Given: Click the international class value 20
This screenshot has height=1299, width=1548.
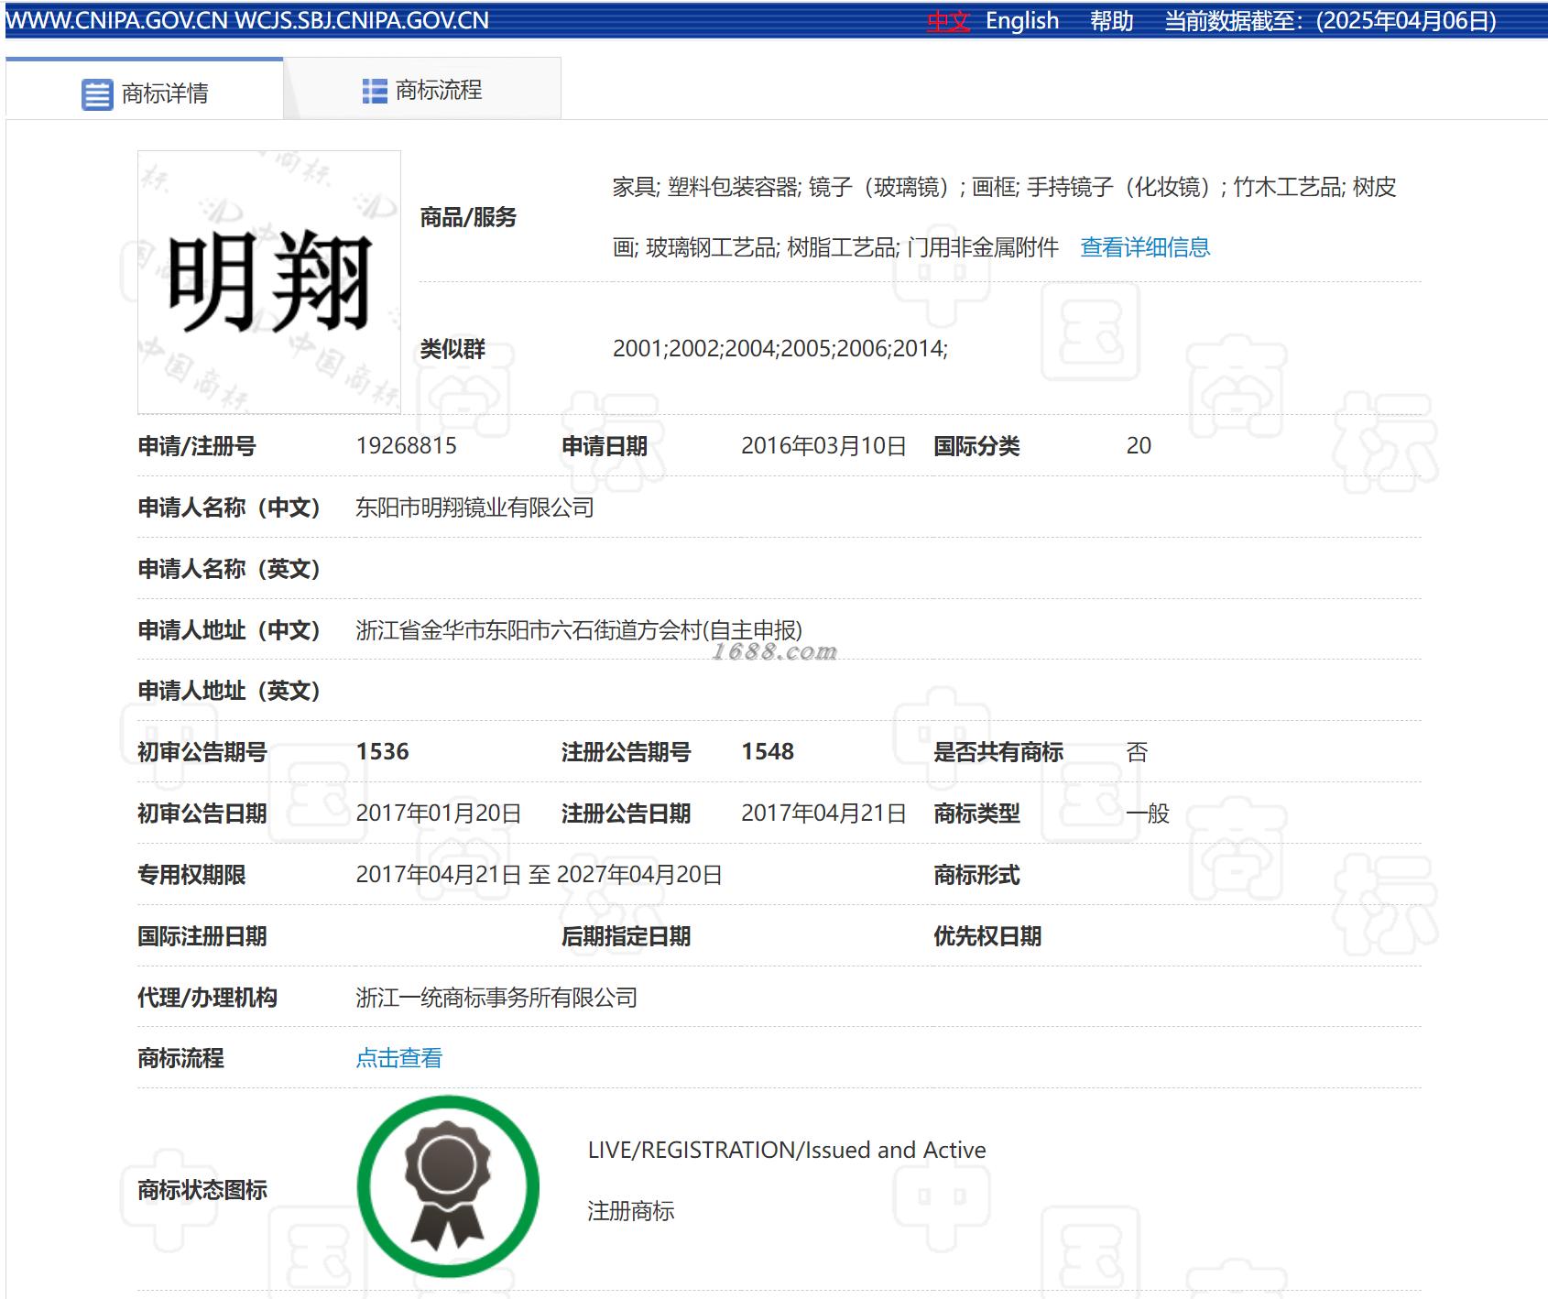Looking at the screenshot, I should pos(1139,446).
